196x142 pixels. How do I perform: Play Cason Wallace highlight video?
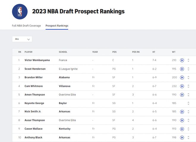pyautogui.click(x=182, y=129)
